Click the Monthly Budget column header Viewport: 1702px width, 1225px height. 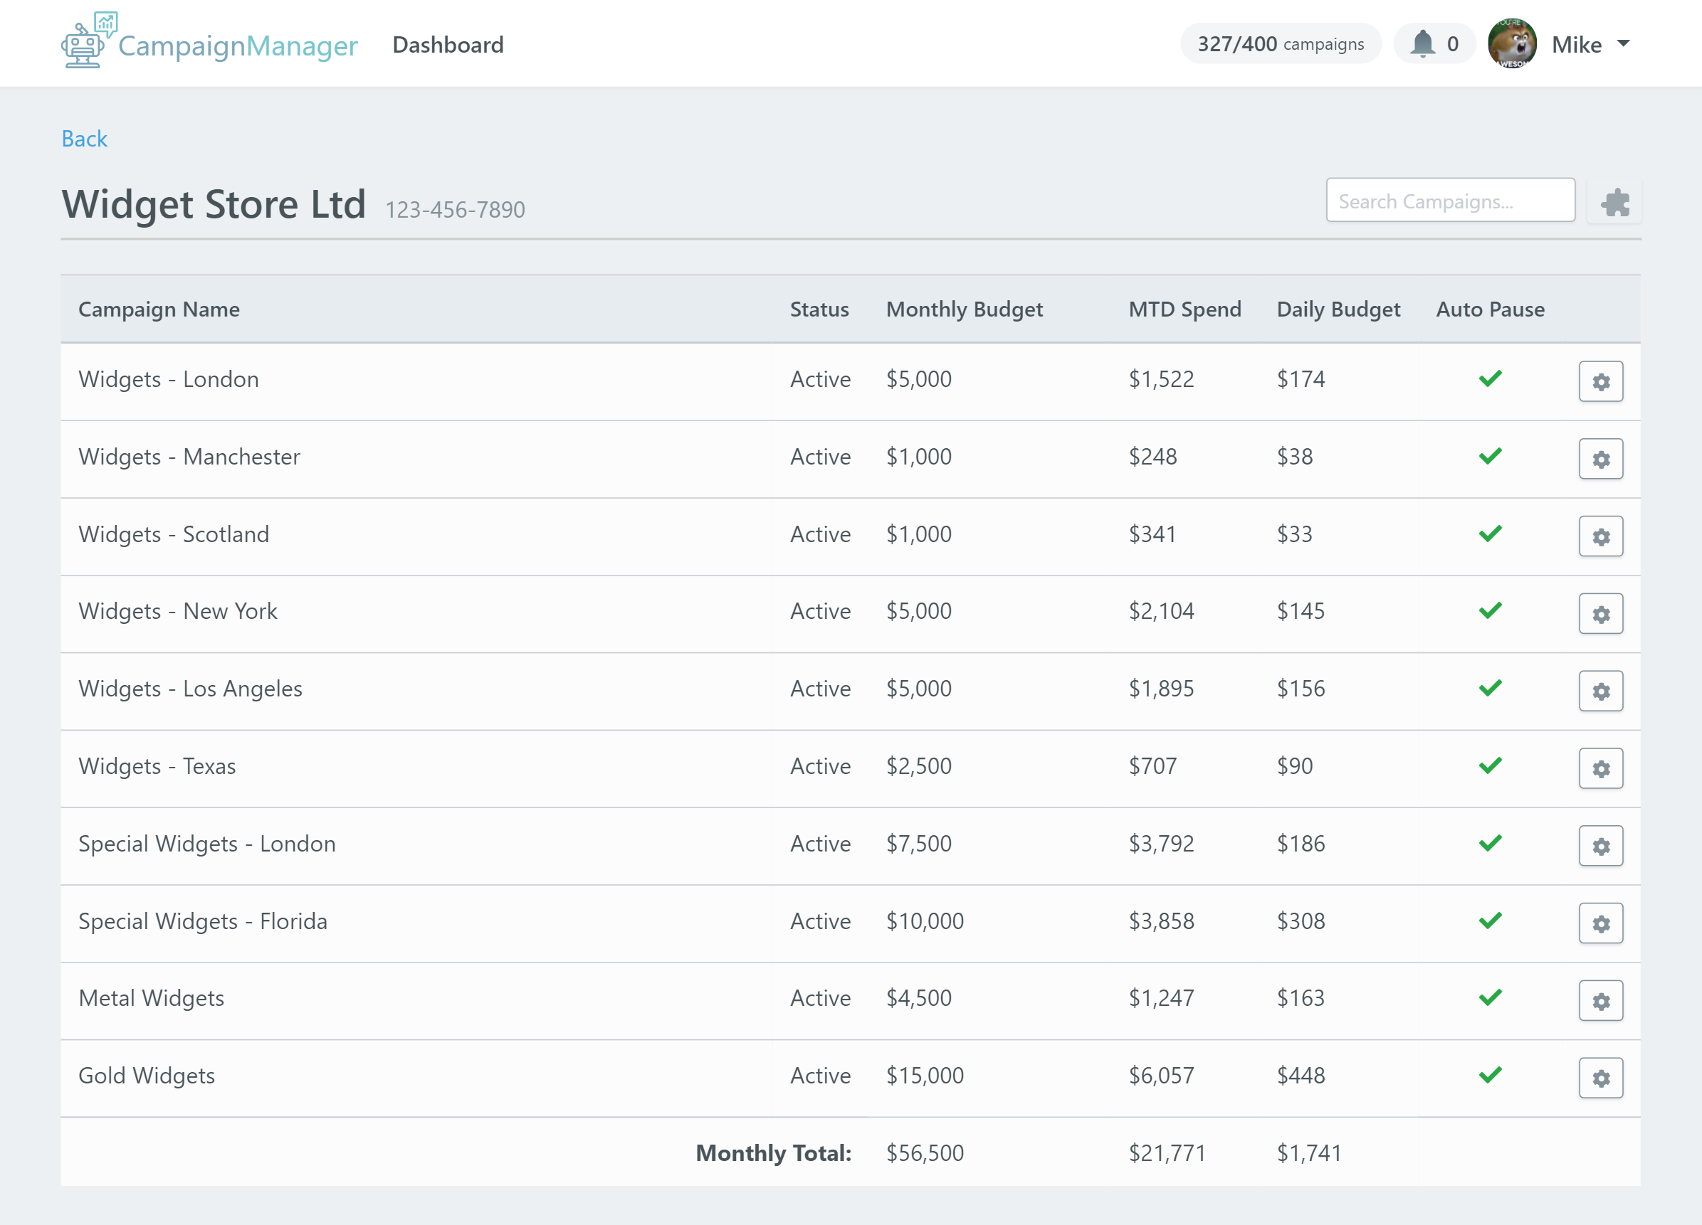pyautogui.click(x=965, y=309)
